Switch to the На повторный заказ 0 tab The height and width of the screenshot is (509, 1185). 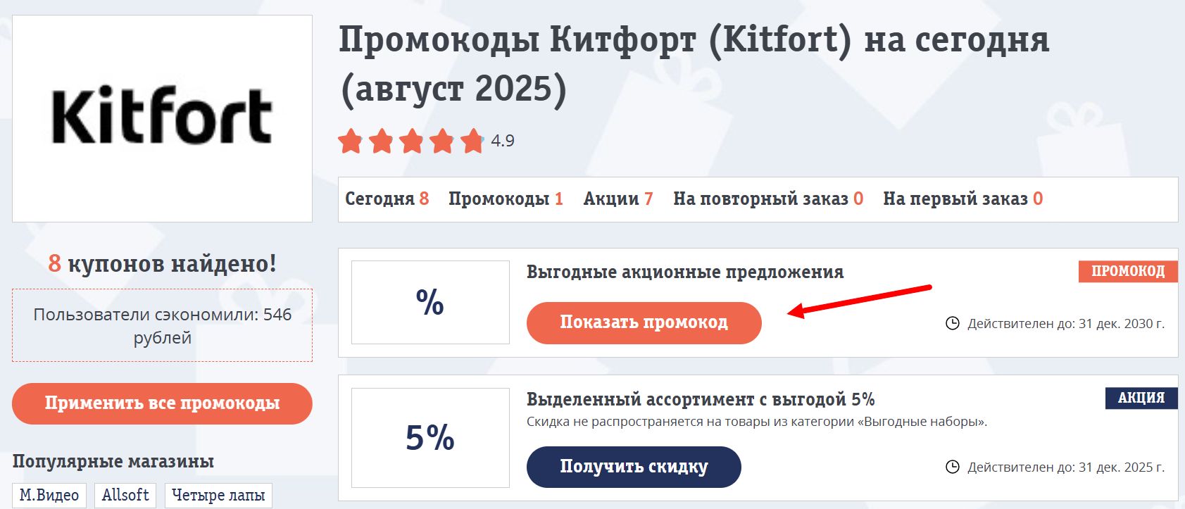pos(767,199)
